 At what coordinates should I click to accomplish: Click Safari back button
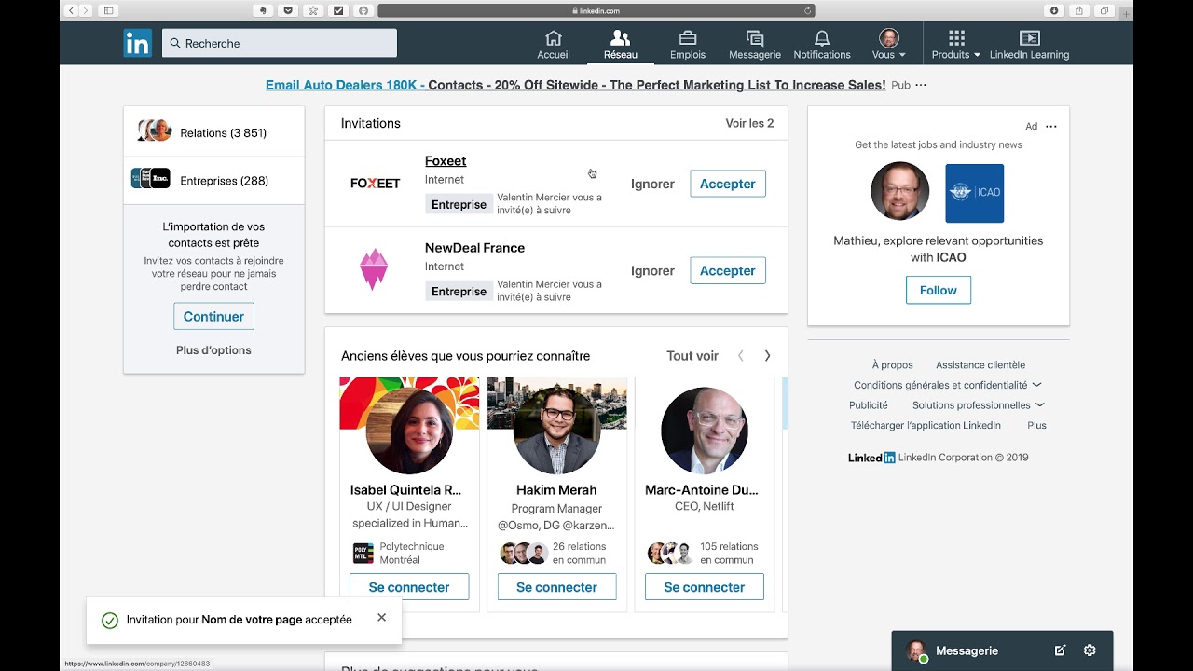(x=71, y=10)
